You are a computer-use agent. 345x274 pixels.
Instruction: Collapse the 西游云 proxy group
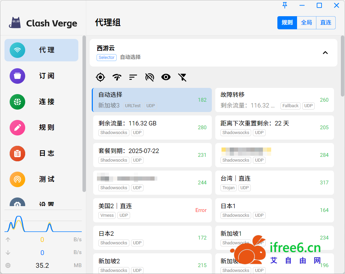click(x=325, y=53)
